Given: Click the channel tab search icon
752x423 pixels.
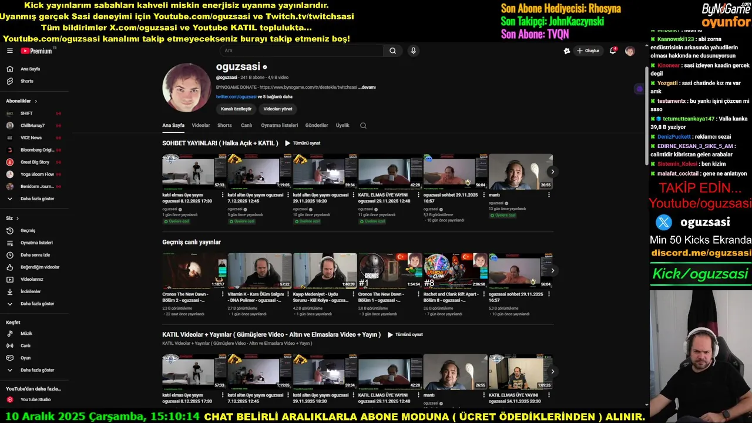Looking at the screenshot, I should pos(363,125).
